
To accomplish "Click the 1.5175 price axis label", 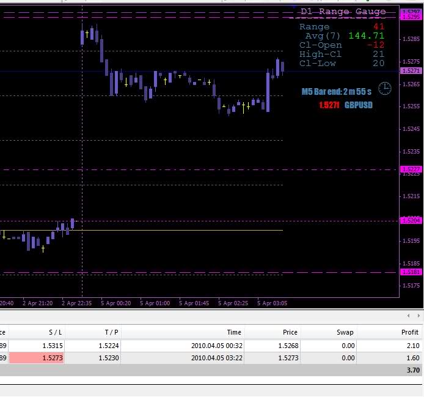I will pyautogui.click(x=411, y=286).
